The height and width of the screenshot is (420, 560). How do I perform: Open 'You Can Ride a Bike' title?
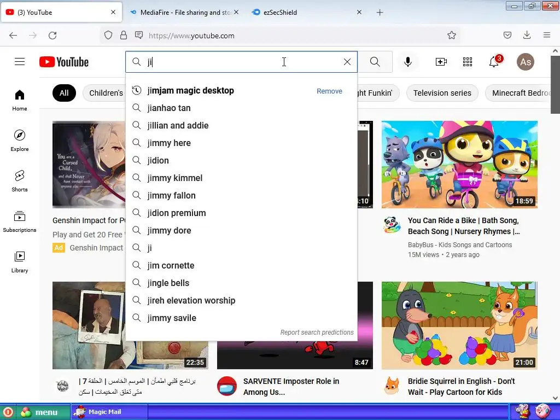(464, 226)
